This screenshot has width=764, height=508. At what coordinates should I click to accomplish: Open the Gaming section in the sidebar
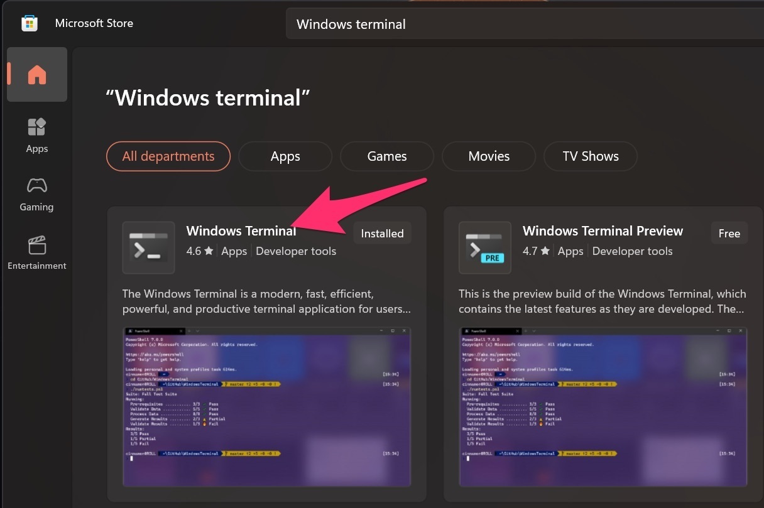(36, 193)
